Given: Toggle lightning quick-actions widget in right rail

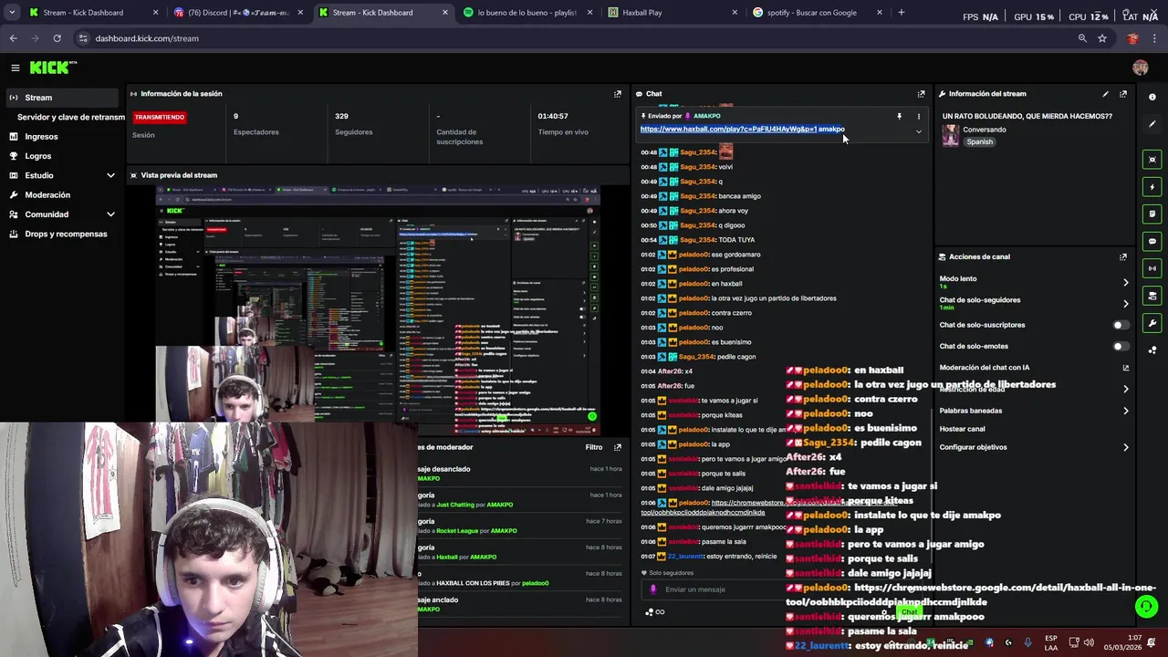Looking at the screenshot, I should pyautogui.click(x=1152, y=187).
